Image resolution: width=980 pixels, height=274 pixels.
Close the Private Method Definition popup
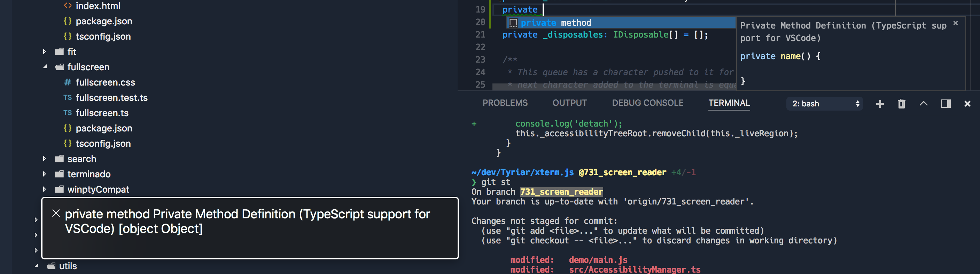click(956, 23)
